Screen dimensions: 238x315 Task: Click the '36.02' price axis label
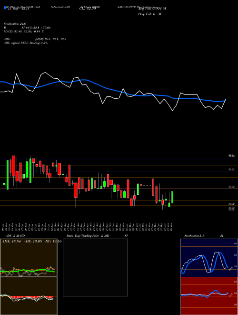click(232, 169)
